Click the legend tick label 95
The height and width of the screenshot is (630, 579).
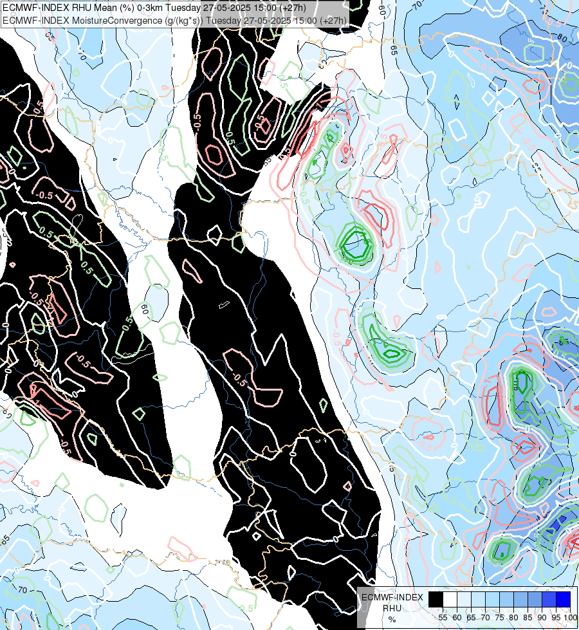point(556,618)
